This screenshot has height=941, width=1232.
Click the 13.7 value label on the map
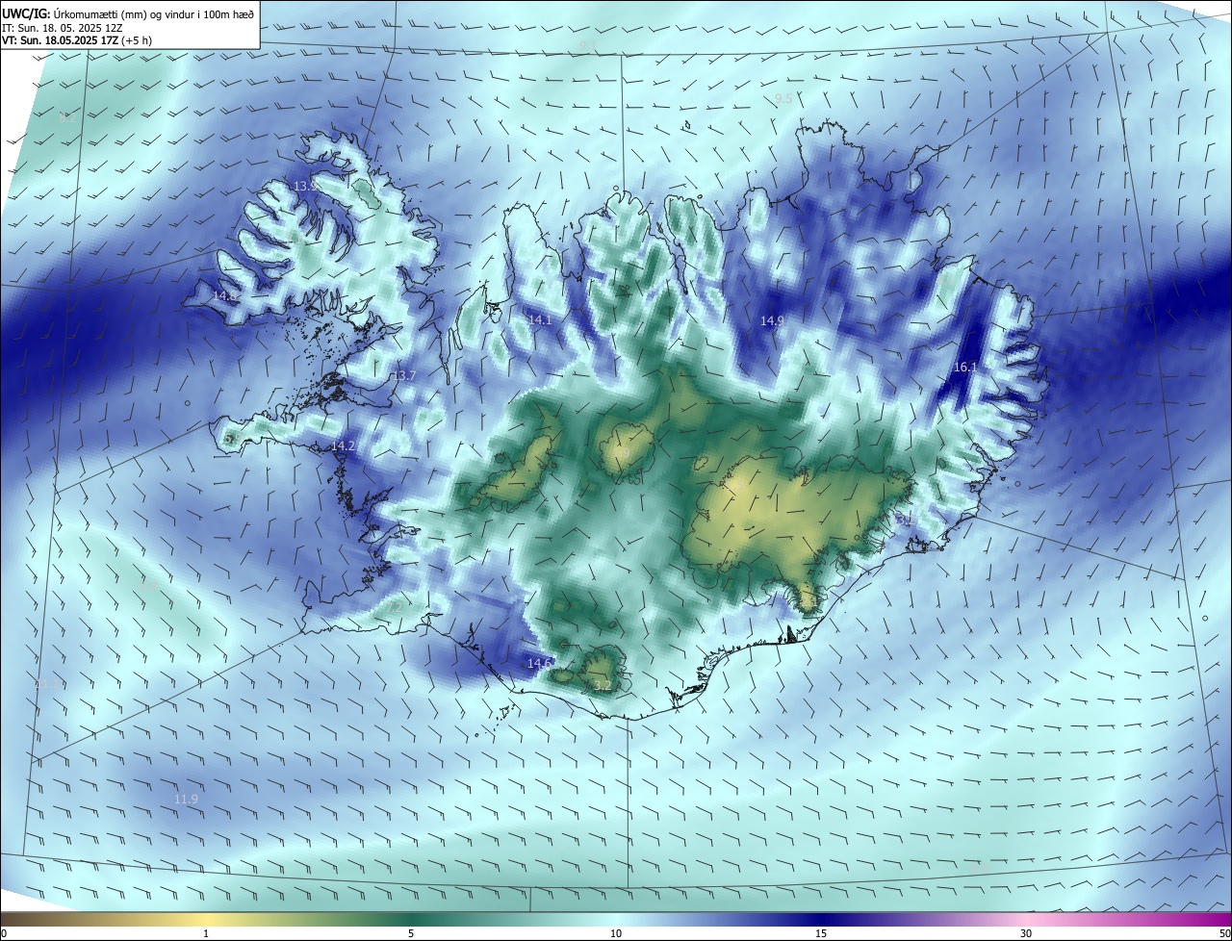click(404, 375)
